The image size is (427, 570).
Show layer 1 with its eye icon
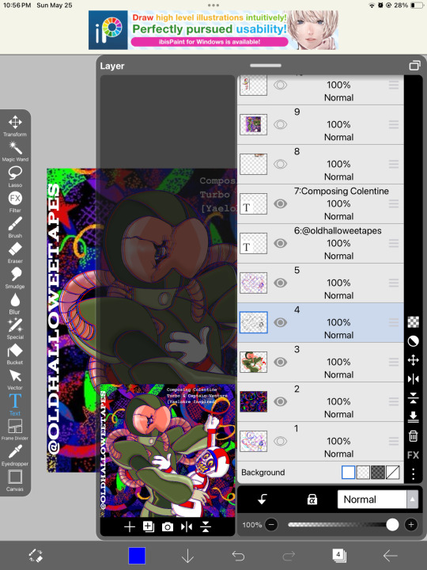[x=280, y=441]
